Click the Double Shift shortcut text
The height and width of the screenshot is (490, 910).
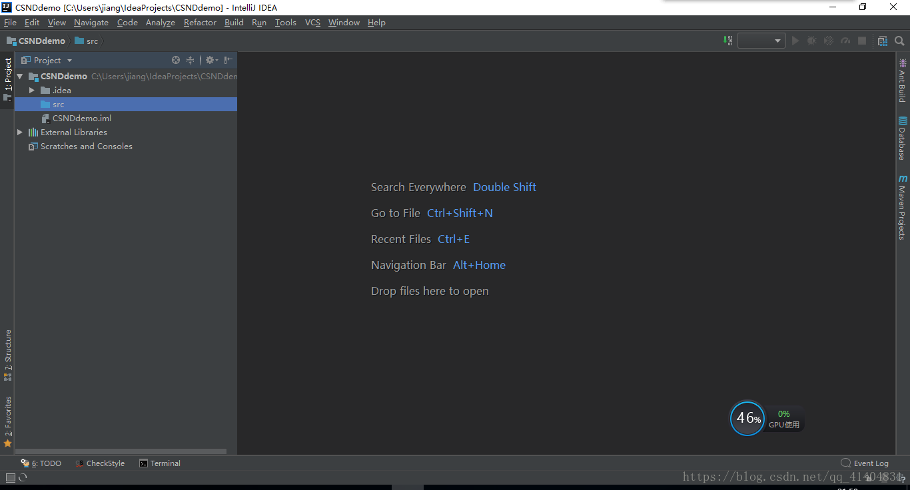pyautogui.click(x=504, y=187)
